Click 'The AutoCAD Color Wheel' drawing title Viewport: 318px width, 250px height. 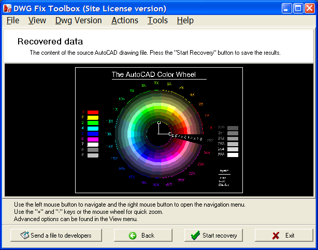(154, 74)
